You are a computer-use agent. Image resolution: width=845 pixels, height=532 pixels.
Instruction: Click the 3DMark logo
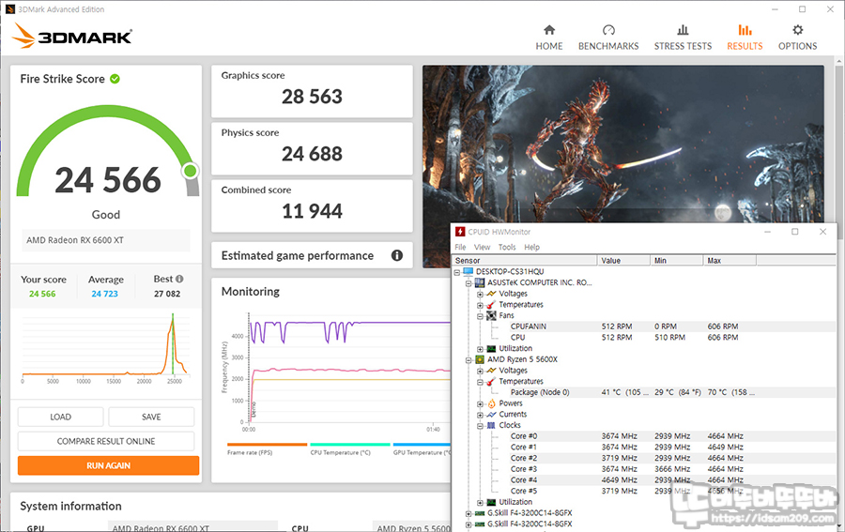(x=72, y=36)
